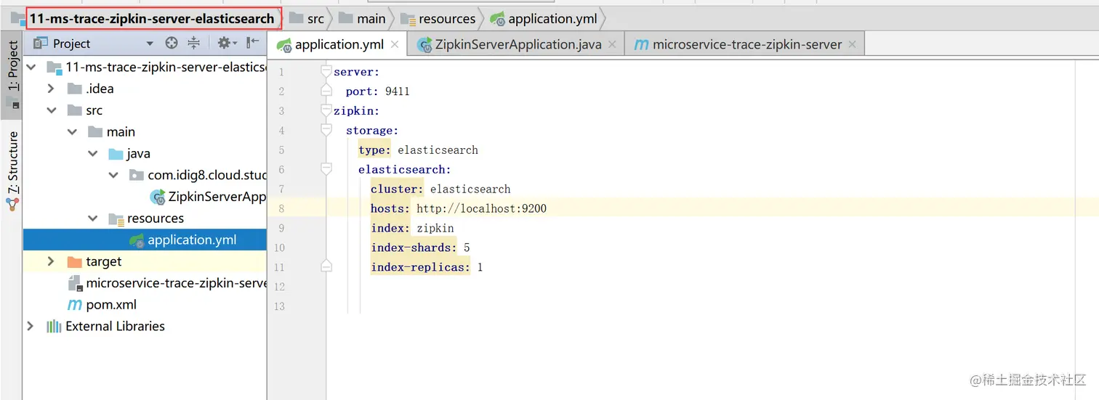Click the microservice-trace-zipkin-serve module file icon
Screen dimensions: 1099x400
click(74, 283)
